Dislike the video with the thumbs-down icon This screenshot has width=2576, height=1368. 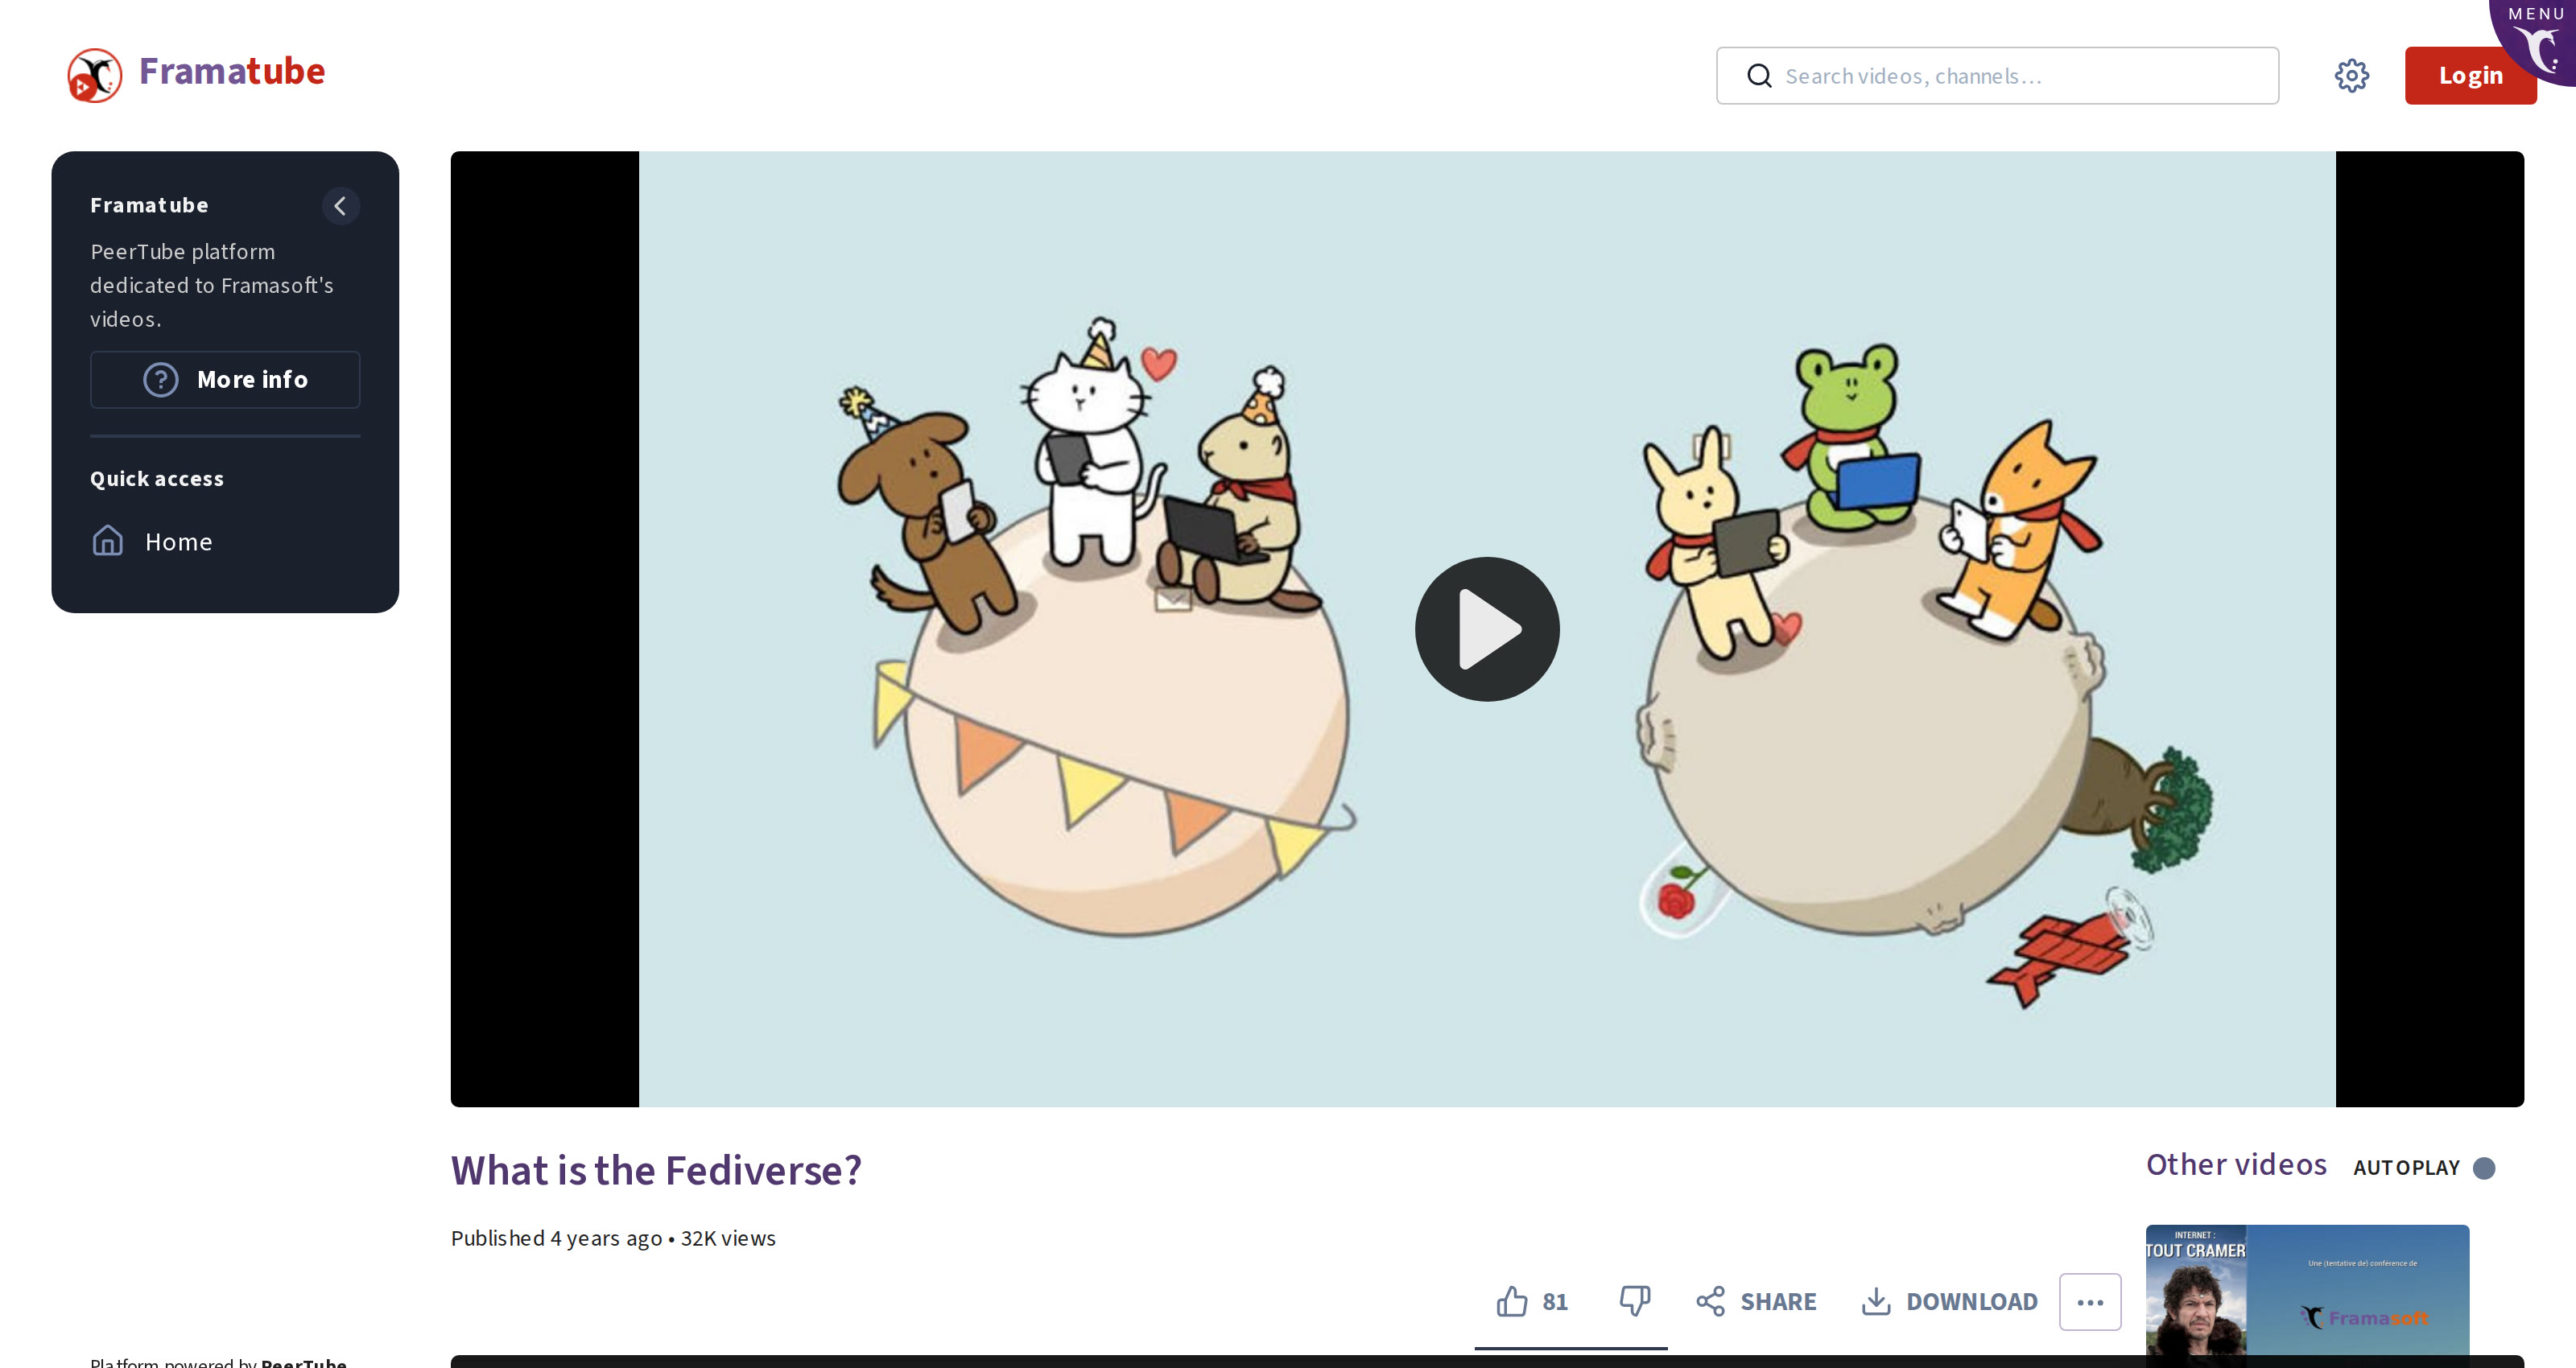pyautogui.click(x=1634, y=1301)
